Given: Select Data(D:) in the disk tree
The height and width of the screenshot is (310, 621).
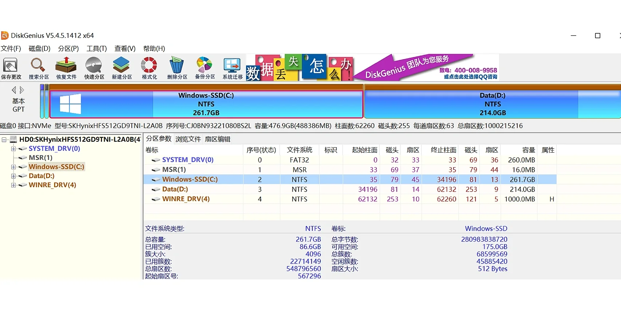Looking at the screenshot, I should (x=41, y=176).
